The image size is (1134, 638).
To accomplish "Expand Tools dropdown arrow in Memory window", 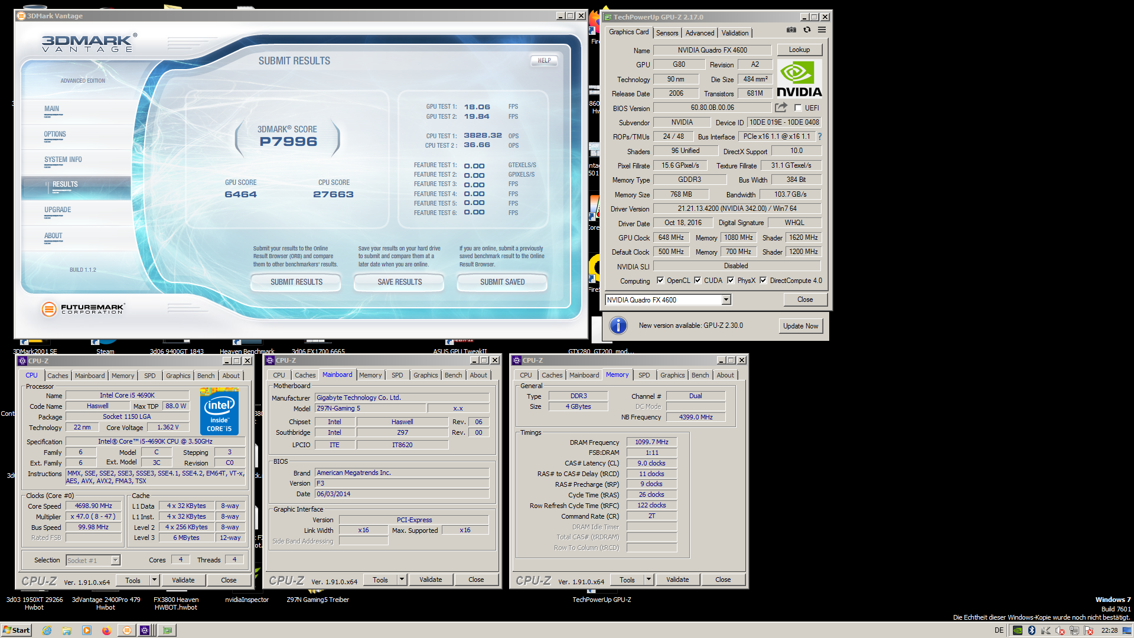I will click(649, 580).
